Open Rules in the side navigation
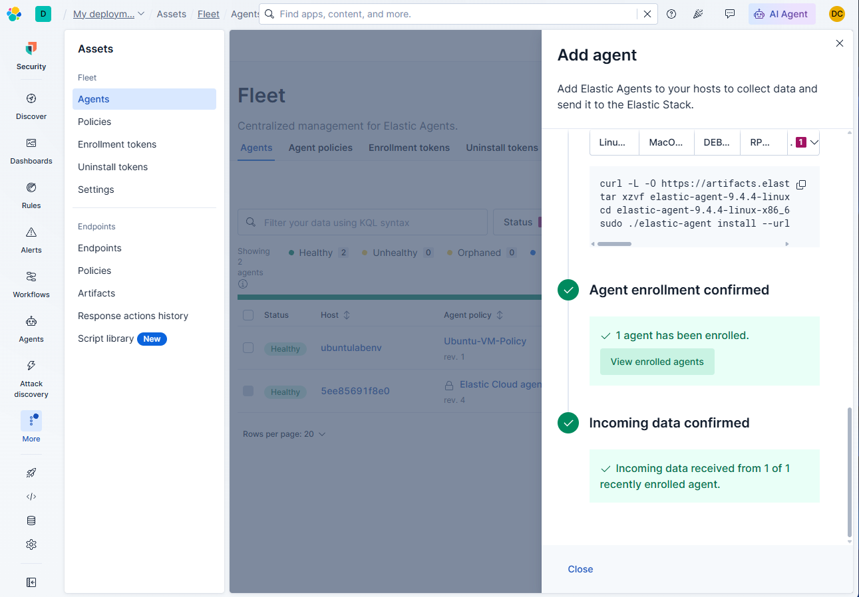The height and width of the screenshot is (597, 859). pyautogui.click(x=31, y=195)
